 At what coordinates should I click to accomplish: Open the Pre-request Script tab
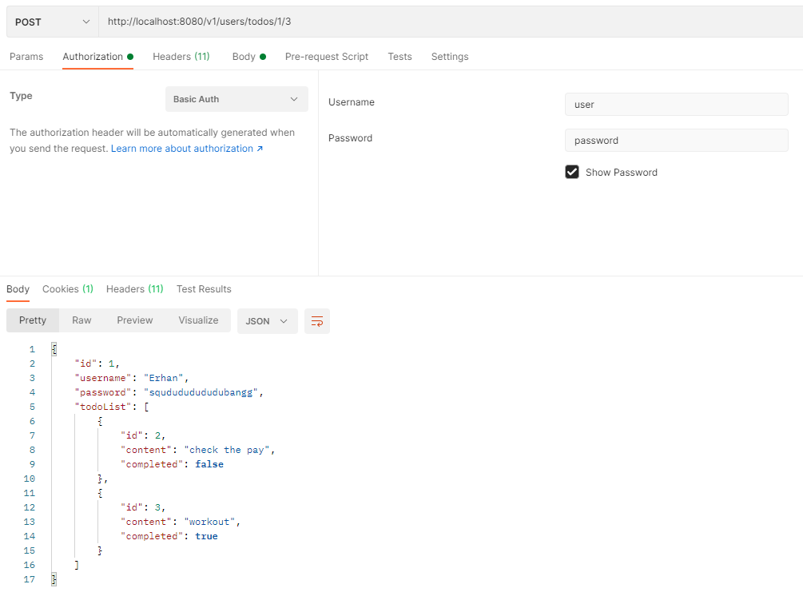[327, 57]
